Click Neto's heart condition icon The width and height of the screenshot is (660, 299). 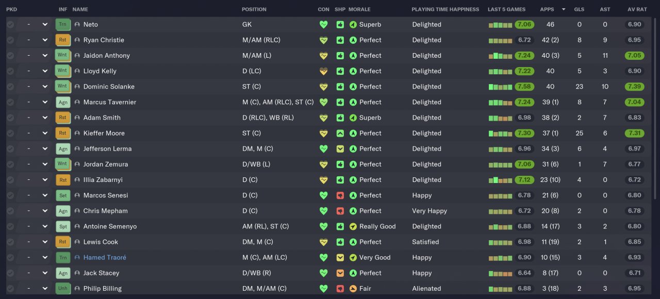(323, 24)
